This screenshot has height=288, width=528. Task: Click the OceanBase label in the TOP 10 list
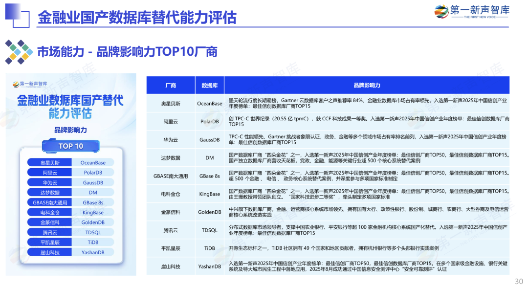coord(92,162)
